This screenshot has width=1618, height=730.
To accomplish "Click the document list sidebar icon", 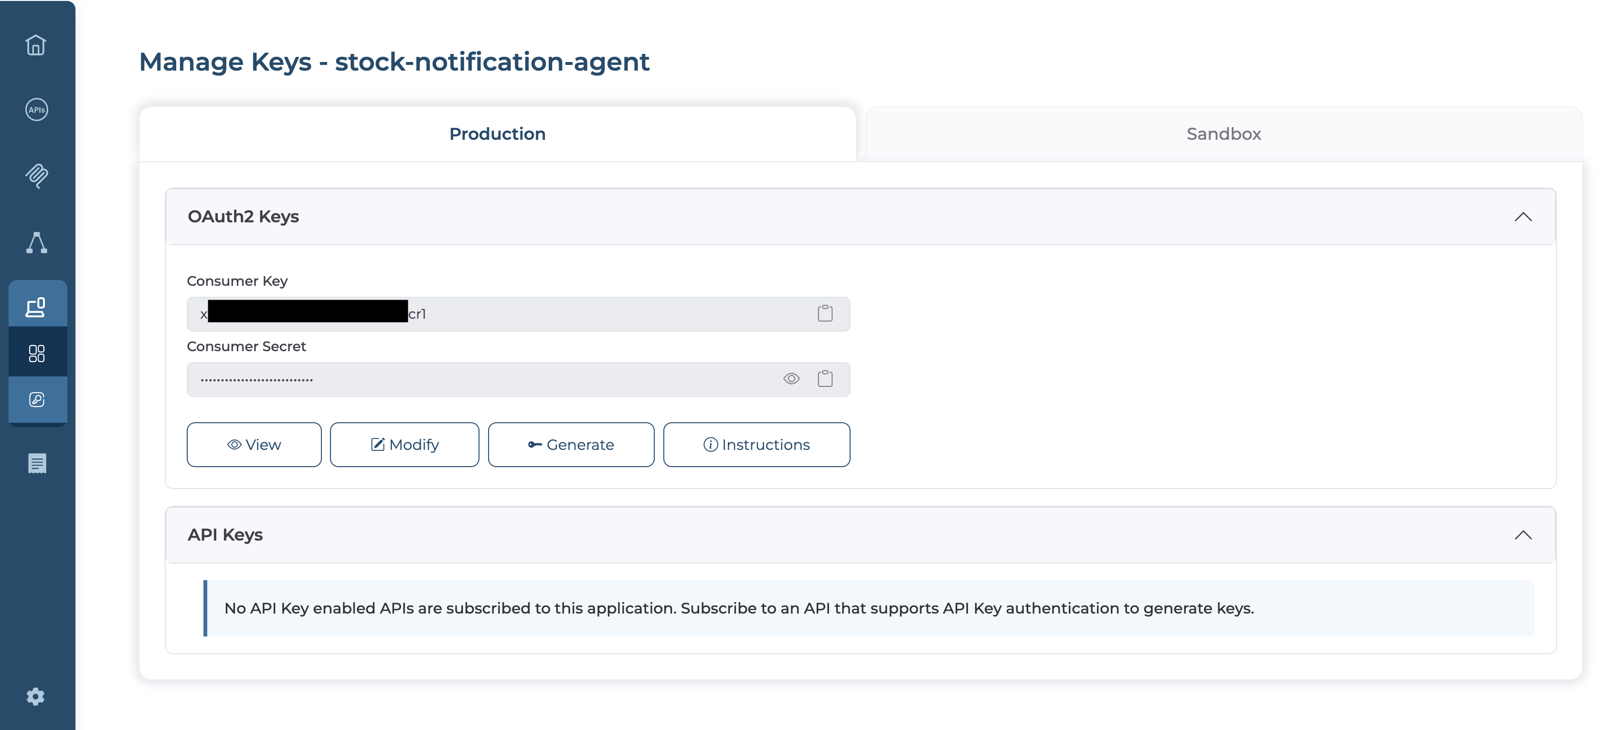I will [x=37, y=463].
